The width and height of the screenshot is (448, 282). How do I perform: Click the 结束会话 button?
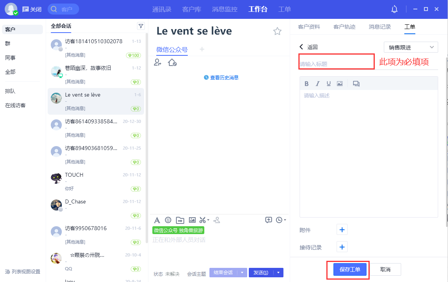pos(224,273)
